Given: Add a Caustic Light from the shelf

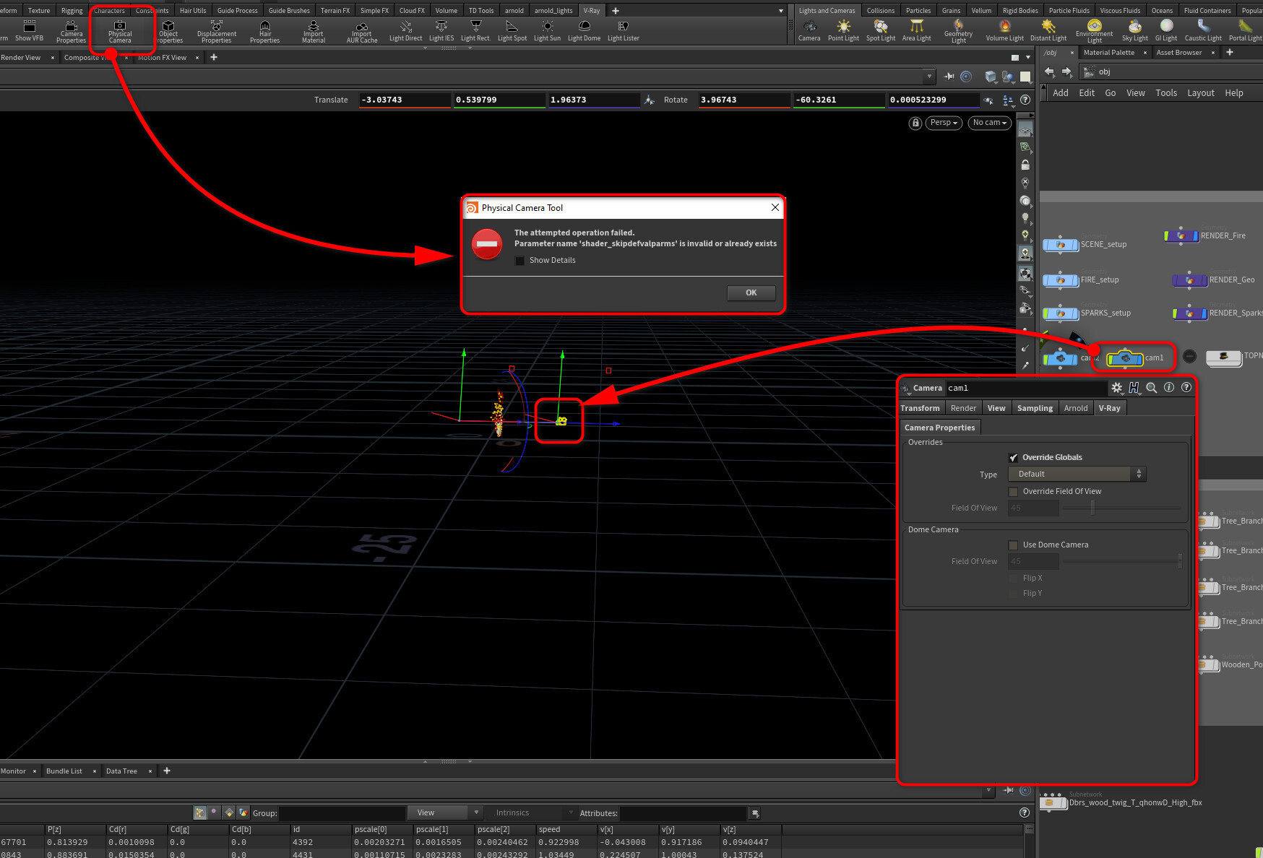Looking at the screenshot, I should coord(1203,31).
